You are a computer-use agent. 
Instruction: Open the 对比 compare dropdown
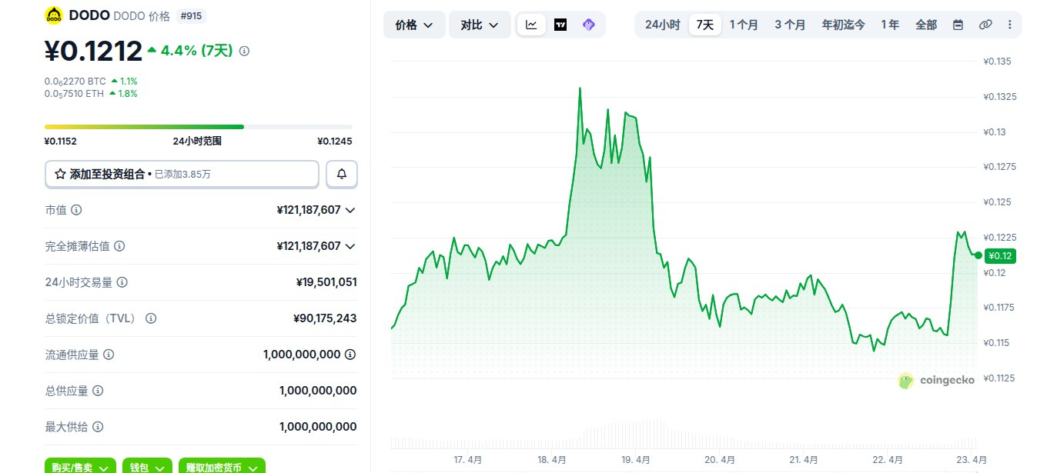pos(480,25)
